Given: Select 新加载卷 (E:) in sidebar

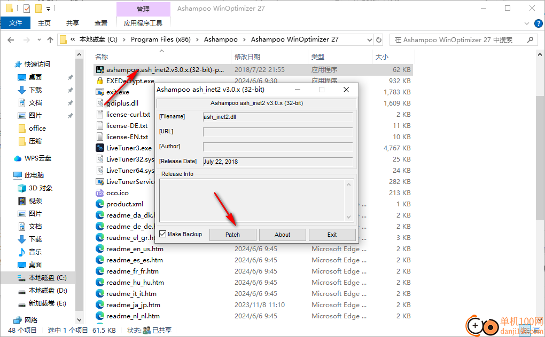Looking at the screenshot, I should (47, 303).
